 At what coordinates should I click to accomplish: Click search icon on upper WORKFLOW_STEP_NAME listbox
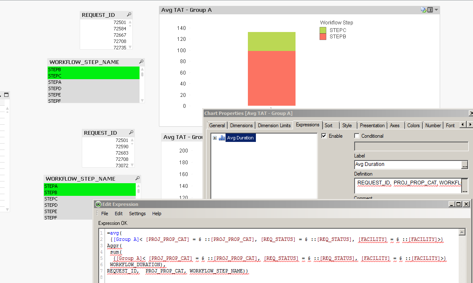pos(142,62)
